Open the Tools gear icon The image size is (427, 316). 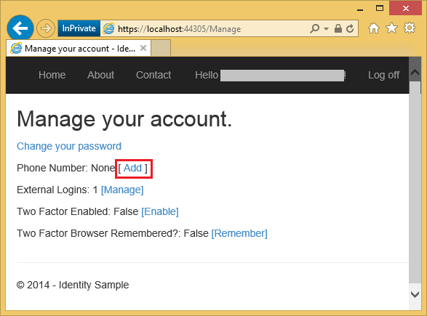tap(410, 28)
